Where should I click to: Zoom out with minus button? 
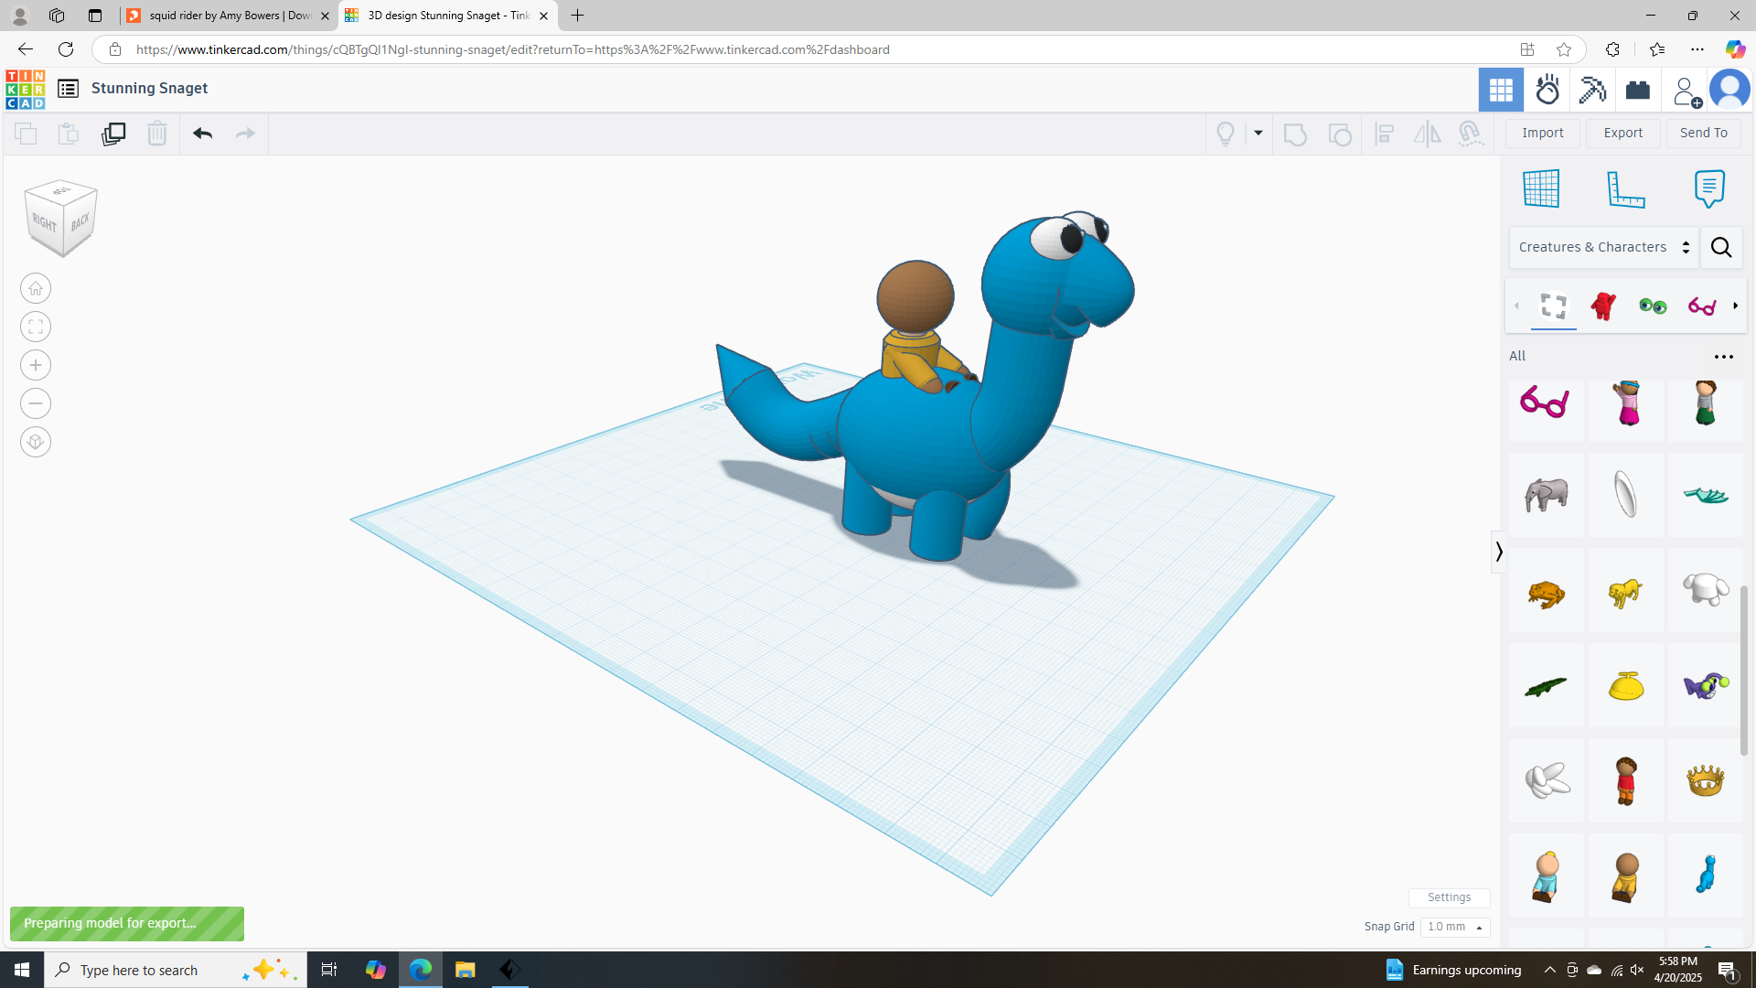point(36,403)
